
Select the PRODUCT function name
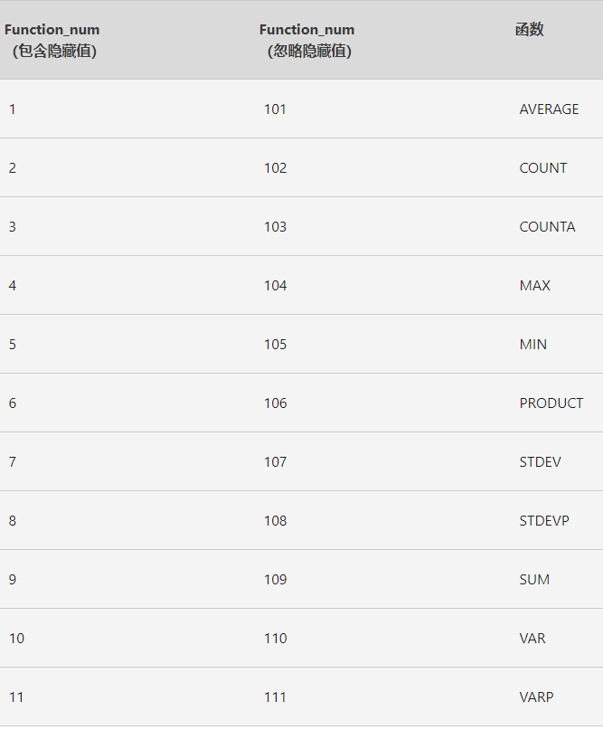point(551,403)
